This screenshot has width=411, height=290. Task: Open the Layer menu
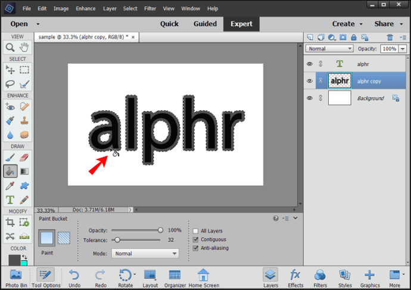pyautogui.click(x=110, y=9)
